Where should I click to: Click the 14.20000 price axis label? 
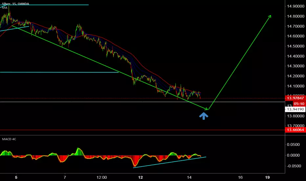click(295, 76)
